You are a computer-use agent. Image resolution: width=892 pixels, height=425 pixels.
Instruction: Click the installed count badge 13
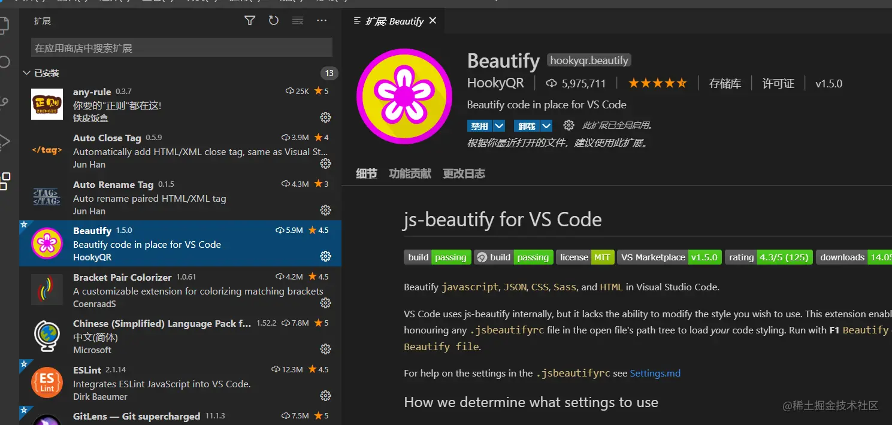tap(329, 73)
